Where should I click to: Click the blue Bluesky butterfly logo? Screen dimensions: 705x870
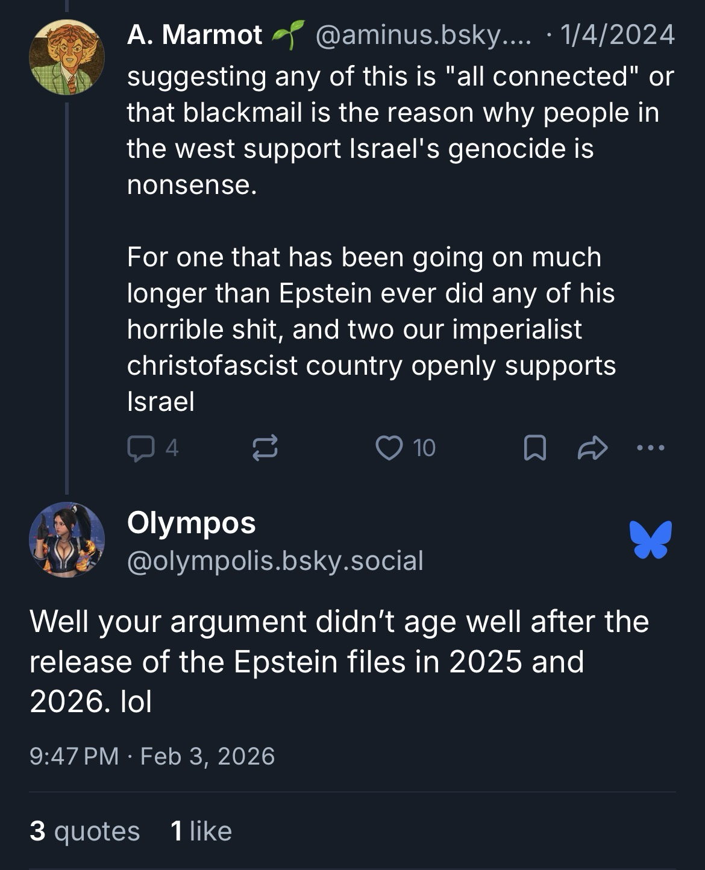coord(650,539)
